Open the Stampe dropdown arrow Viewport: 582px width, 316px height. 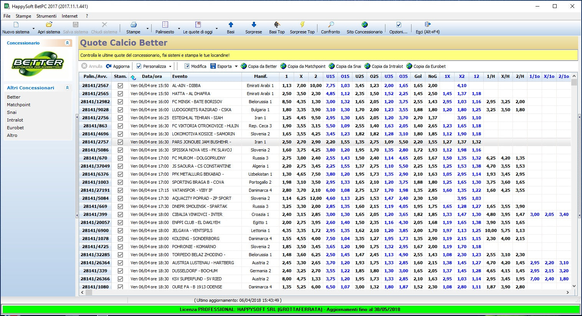point(147,28)
